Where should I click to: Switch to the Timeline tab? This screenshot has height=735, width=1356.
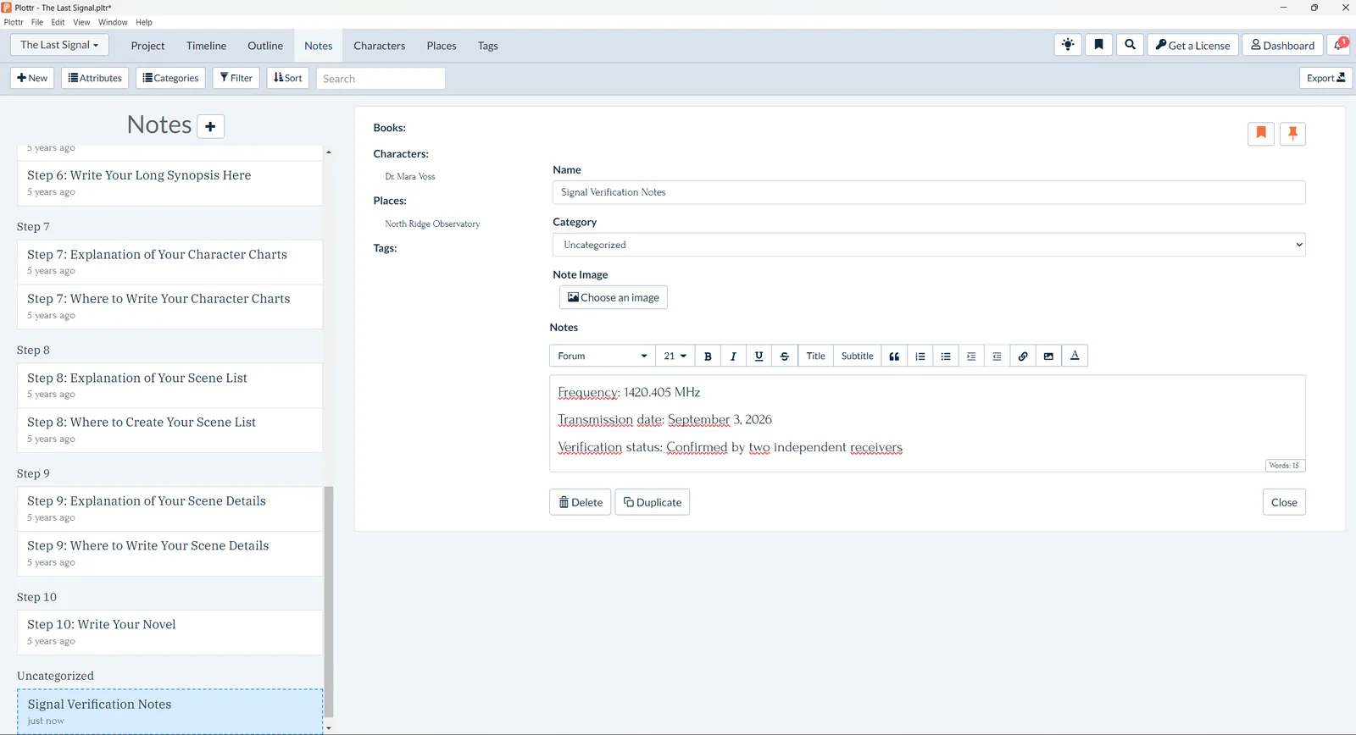[206, 46]
